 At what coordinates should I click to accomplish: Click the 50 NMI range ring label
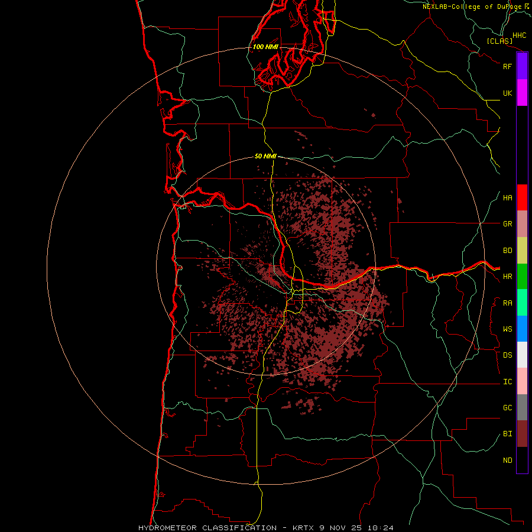coord(265,156)
